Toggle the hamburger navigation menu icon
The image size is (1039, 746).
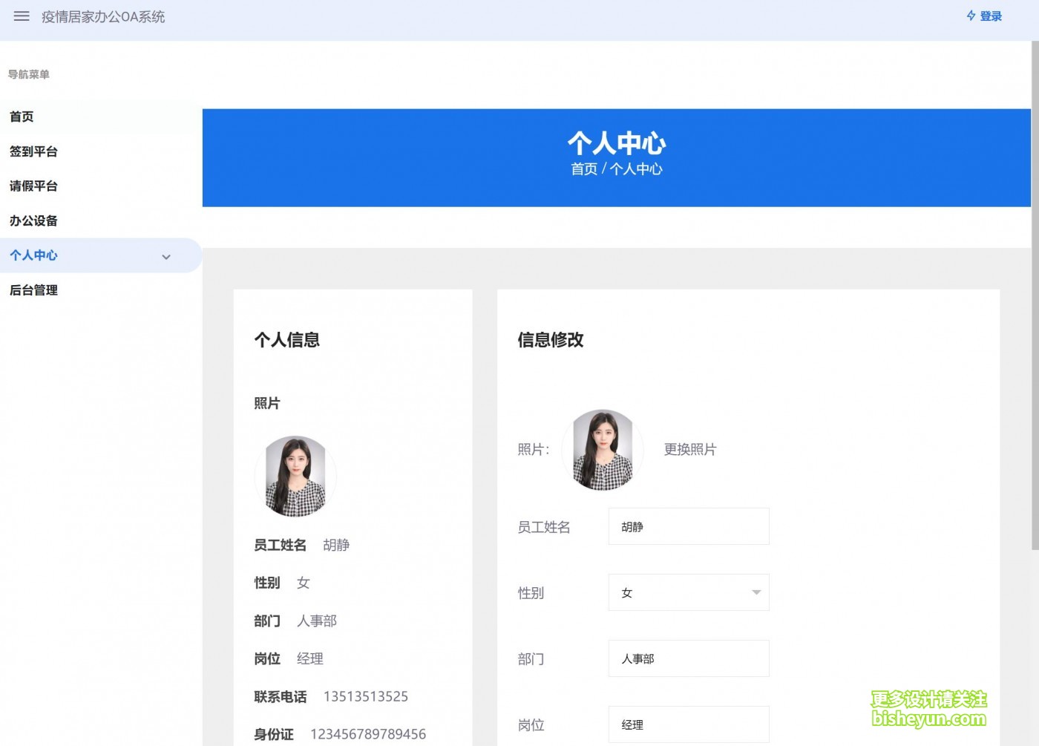pyautogui.click(x=22, y=16)
